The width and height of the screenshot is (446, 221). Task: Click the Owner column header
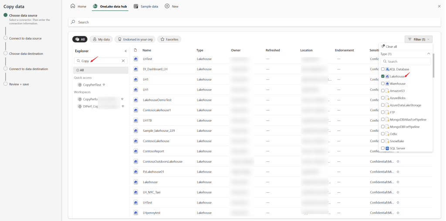[236, 50]
